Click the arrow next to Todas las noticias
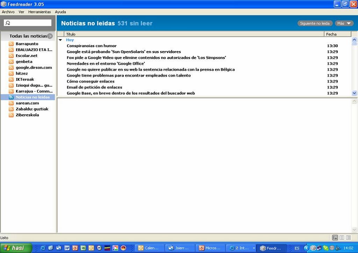This screenshot has width=358, height=253. pos(50,36)
